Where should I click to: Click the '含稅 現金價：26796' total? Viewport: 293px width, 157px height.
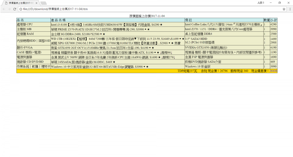point(214,71)
